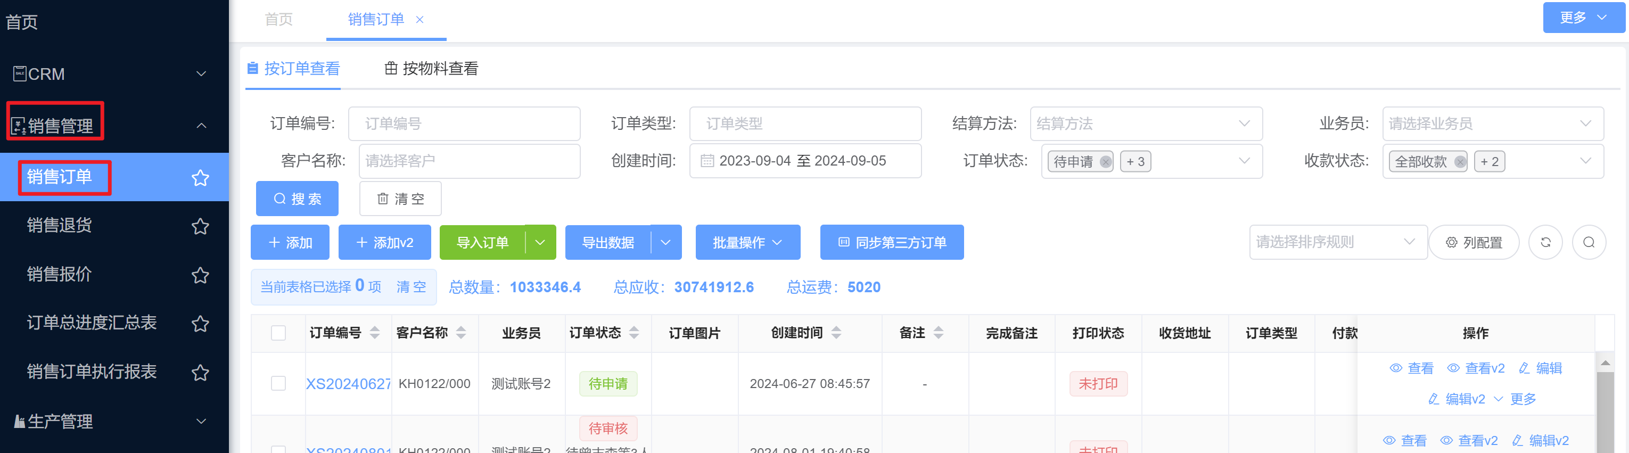Open 销售退货 in the sidebar
The height and width of the screenshot is (453, 1629).
coord(60,225)
